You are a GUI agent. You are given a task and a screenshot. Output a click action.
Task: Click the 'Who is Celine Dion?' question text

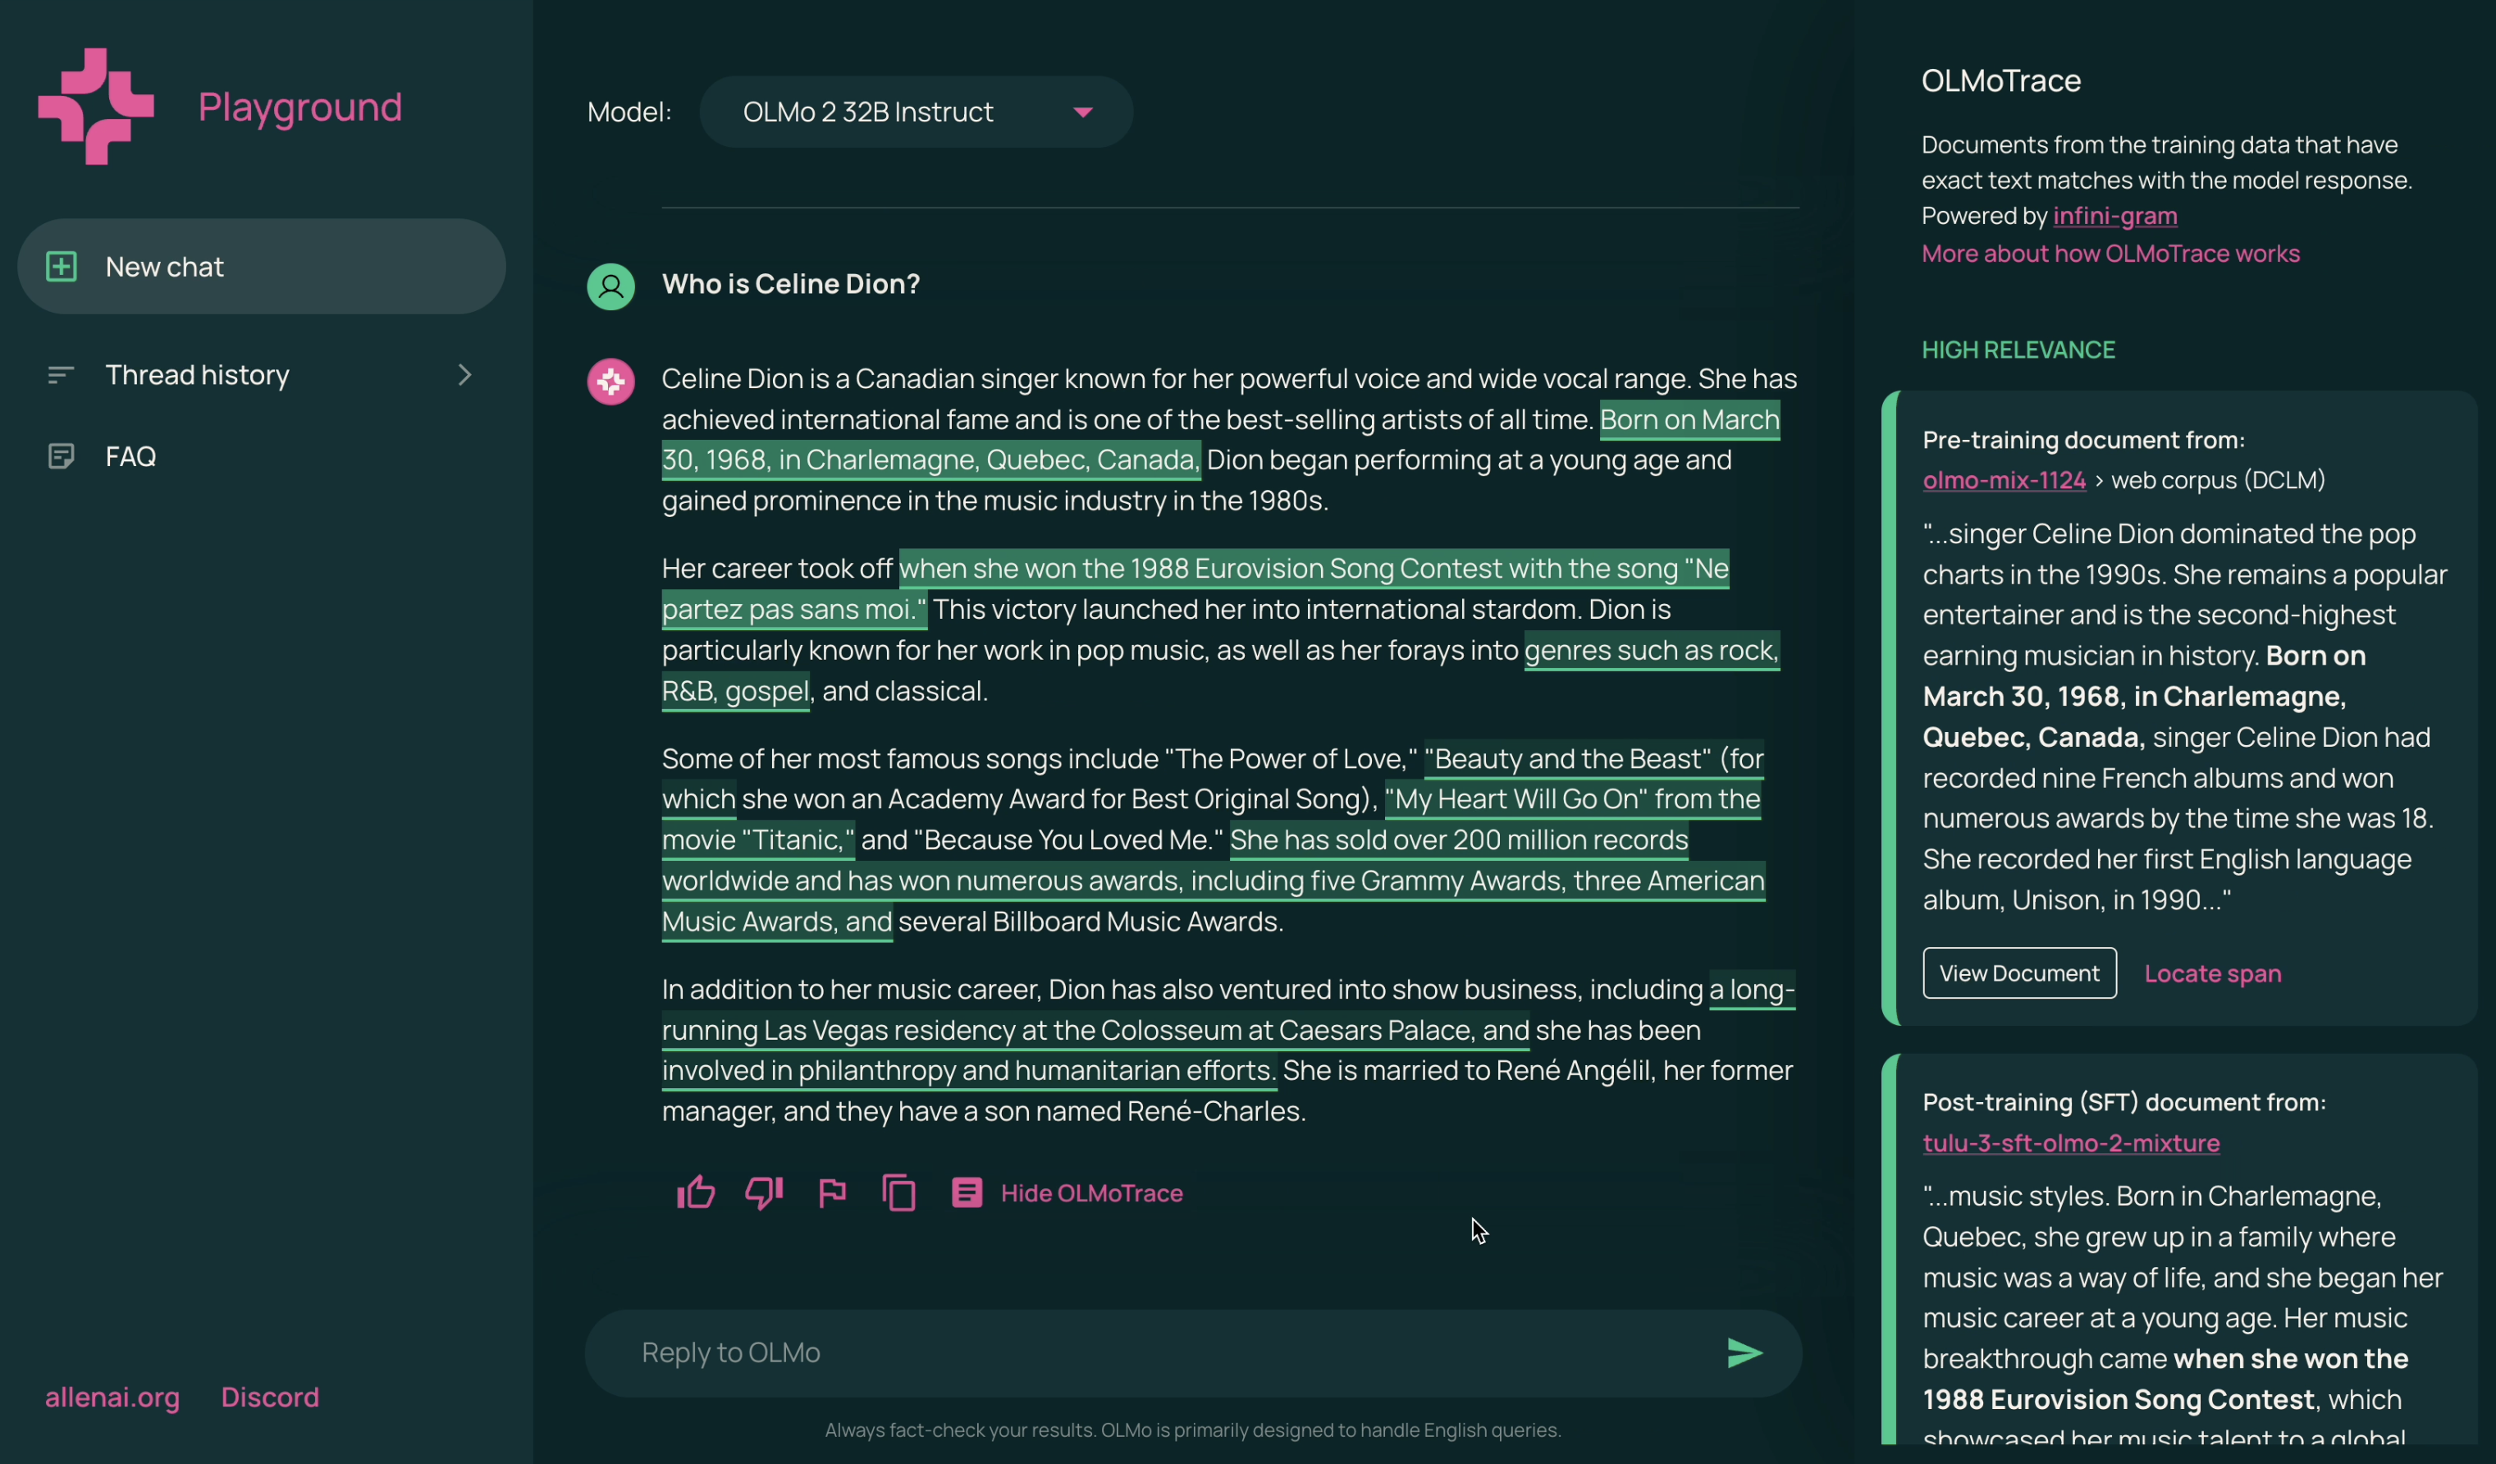pos(790,284)
